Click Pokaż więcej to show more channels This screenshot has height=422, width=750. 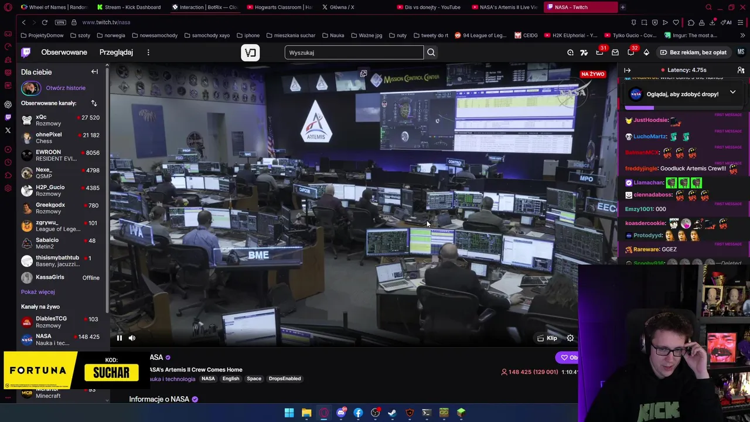click(x=38, y=292)
